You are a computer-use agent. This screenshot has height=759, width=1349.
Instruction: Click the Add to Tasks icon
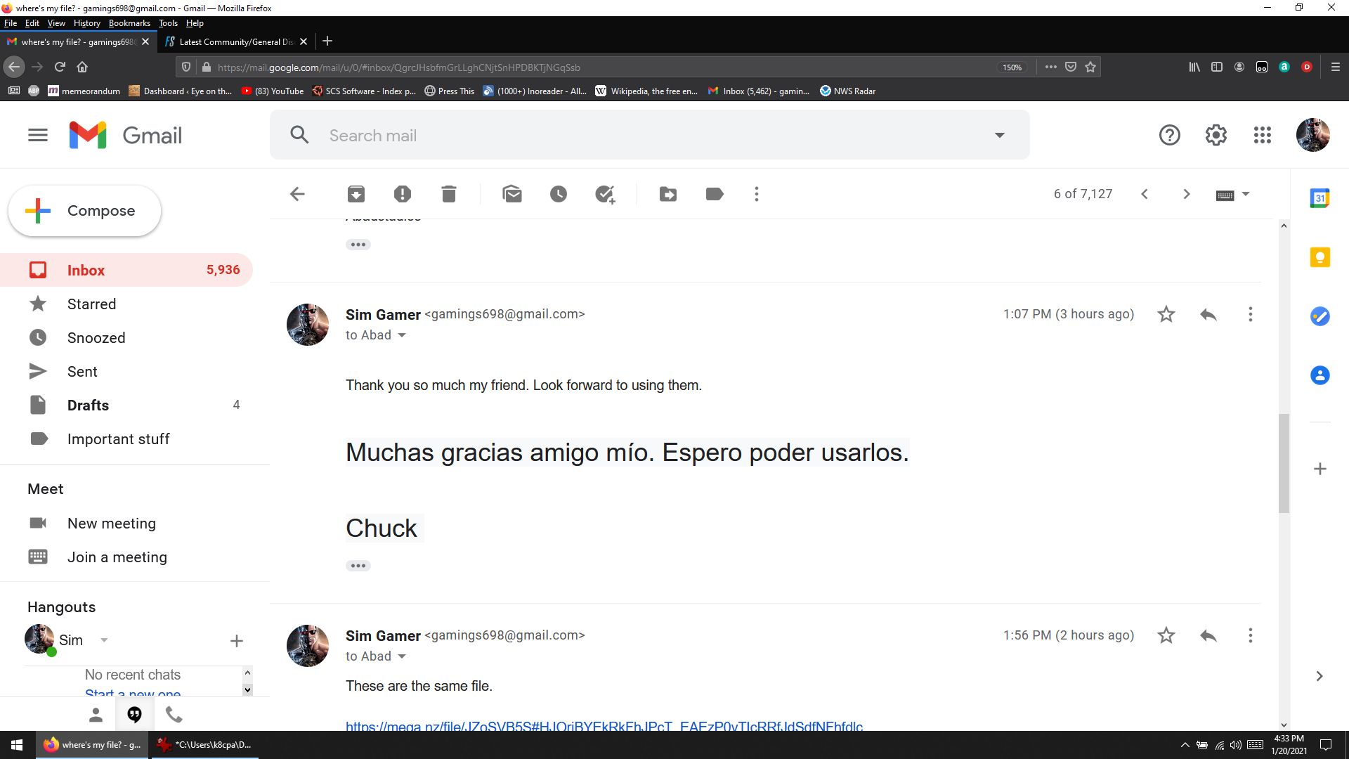pos(605,194)
